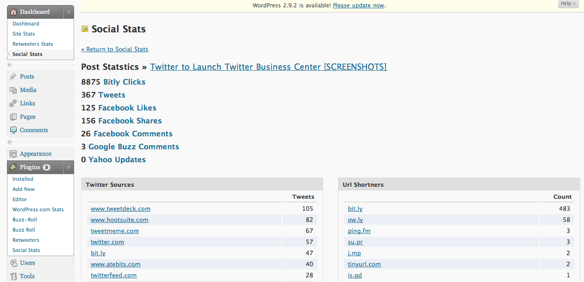The width and height of the screenshot is (584, 282).
Task: Open the Twitter Business Center post link
Action: tap(268, 67)
